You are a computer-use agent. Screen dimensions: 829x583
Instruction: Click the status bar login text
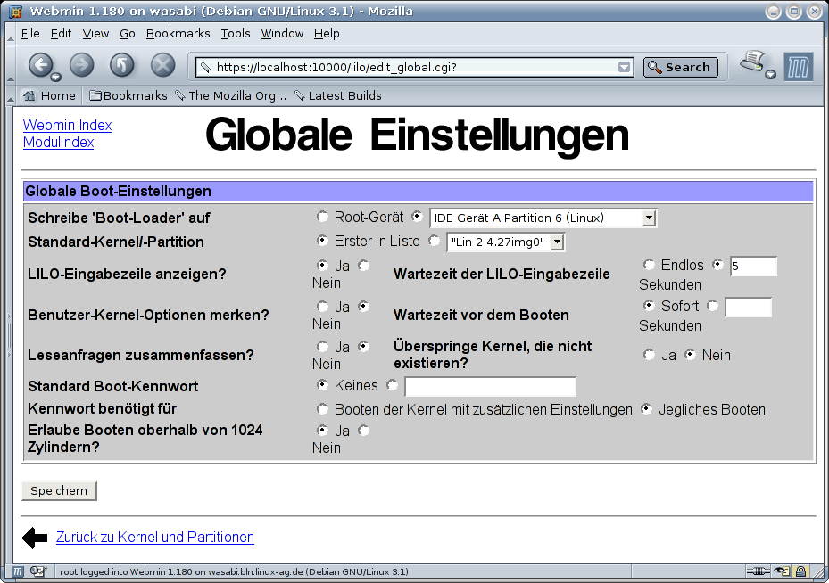tap(234, 571)
